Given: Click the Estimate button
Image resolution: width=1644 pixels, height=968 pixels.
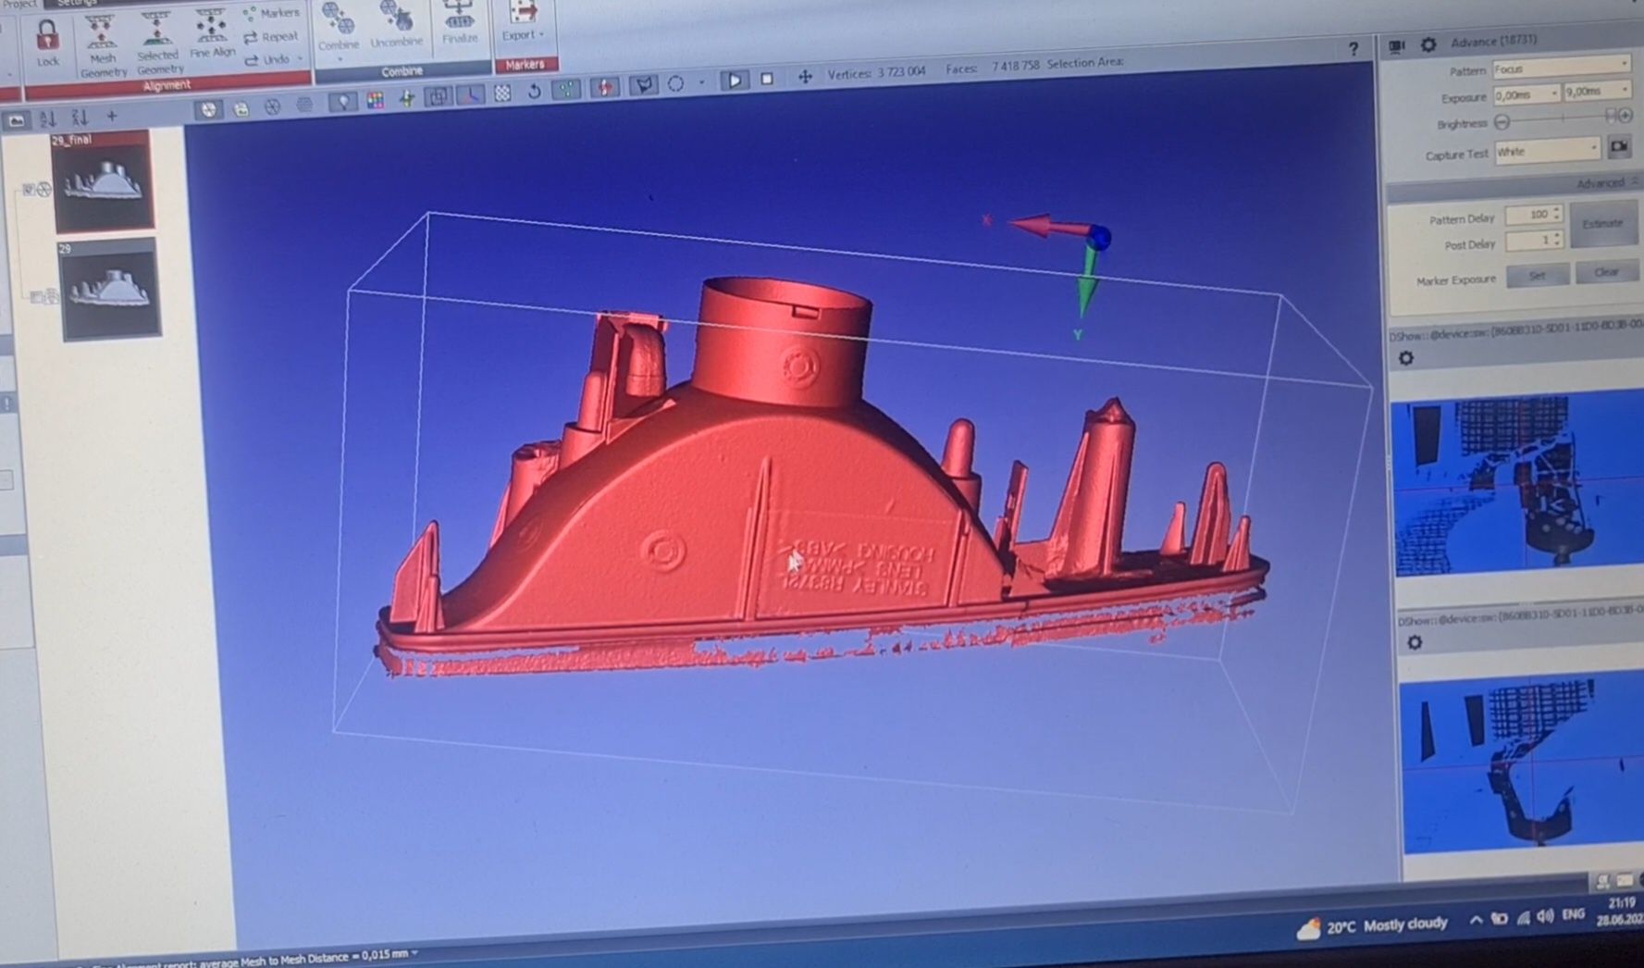Looking at the screenshot, I should point(1602,224).
